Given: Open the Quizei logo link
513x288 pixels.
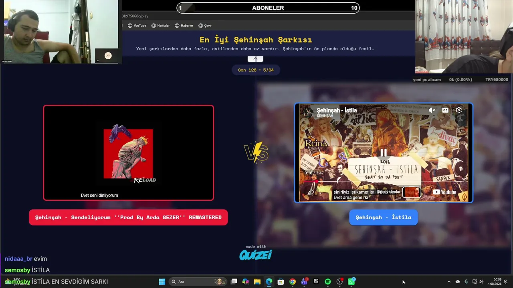Looking at the screenshot, I should (x=256, y=254).
